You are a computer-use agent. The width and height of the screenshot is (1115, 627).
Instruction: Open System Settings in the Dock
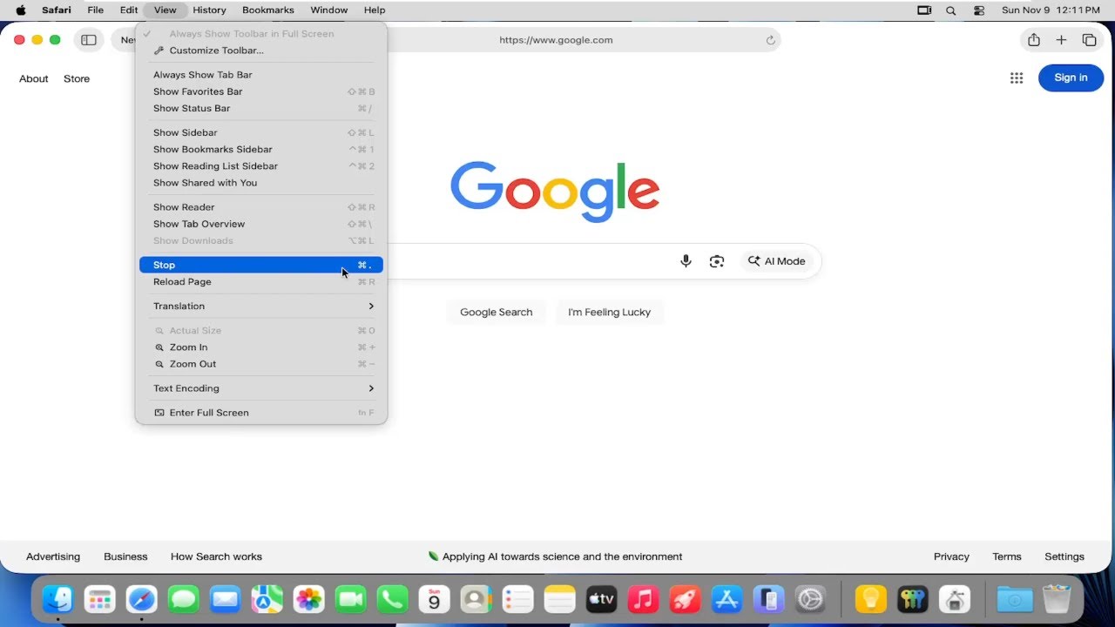pos(810,599)
